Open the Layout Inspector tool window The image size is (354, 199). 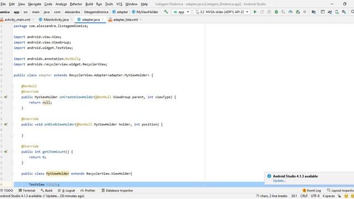tap(341, 191)
